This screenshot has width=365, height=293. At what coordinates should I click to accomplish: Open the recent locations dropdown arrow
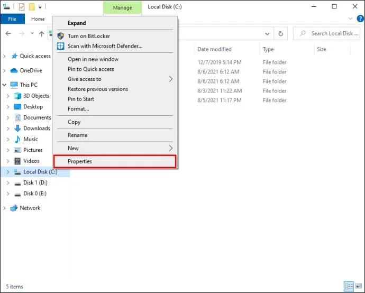click(x=32, y=33)
